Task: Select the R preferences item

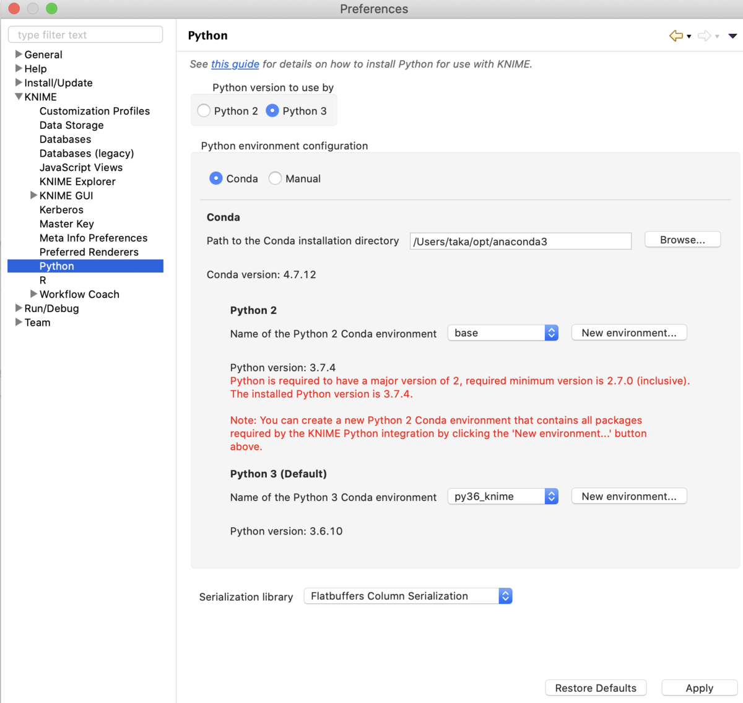Action: [43, 280]
